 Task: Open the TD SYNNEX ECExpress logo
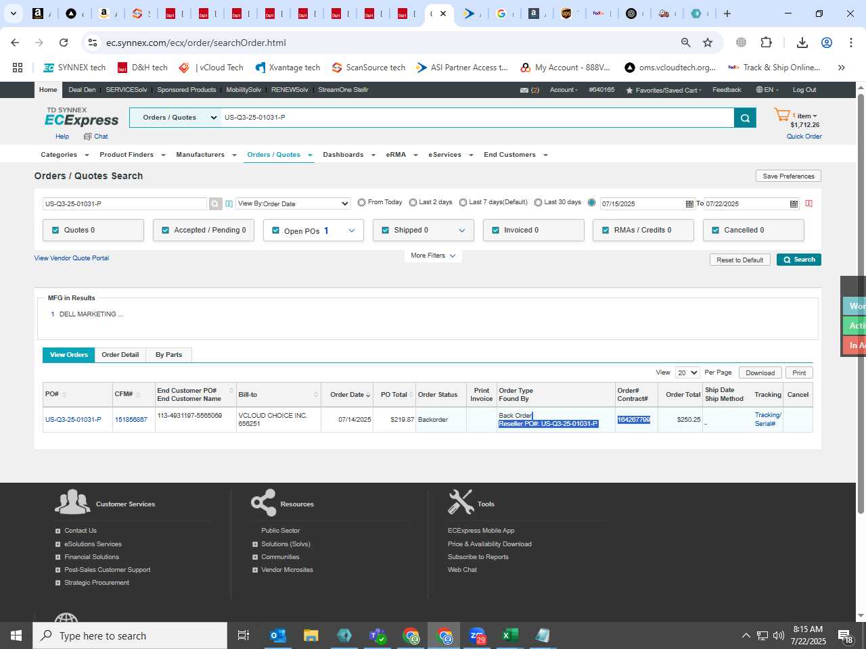point(81,117)
